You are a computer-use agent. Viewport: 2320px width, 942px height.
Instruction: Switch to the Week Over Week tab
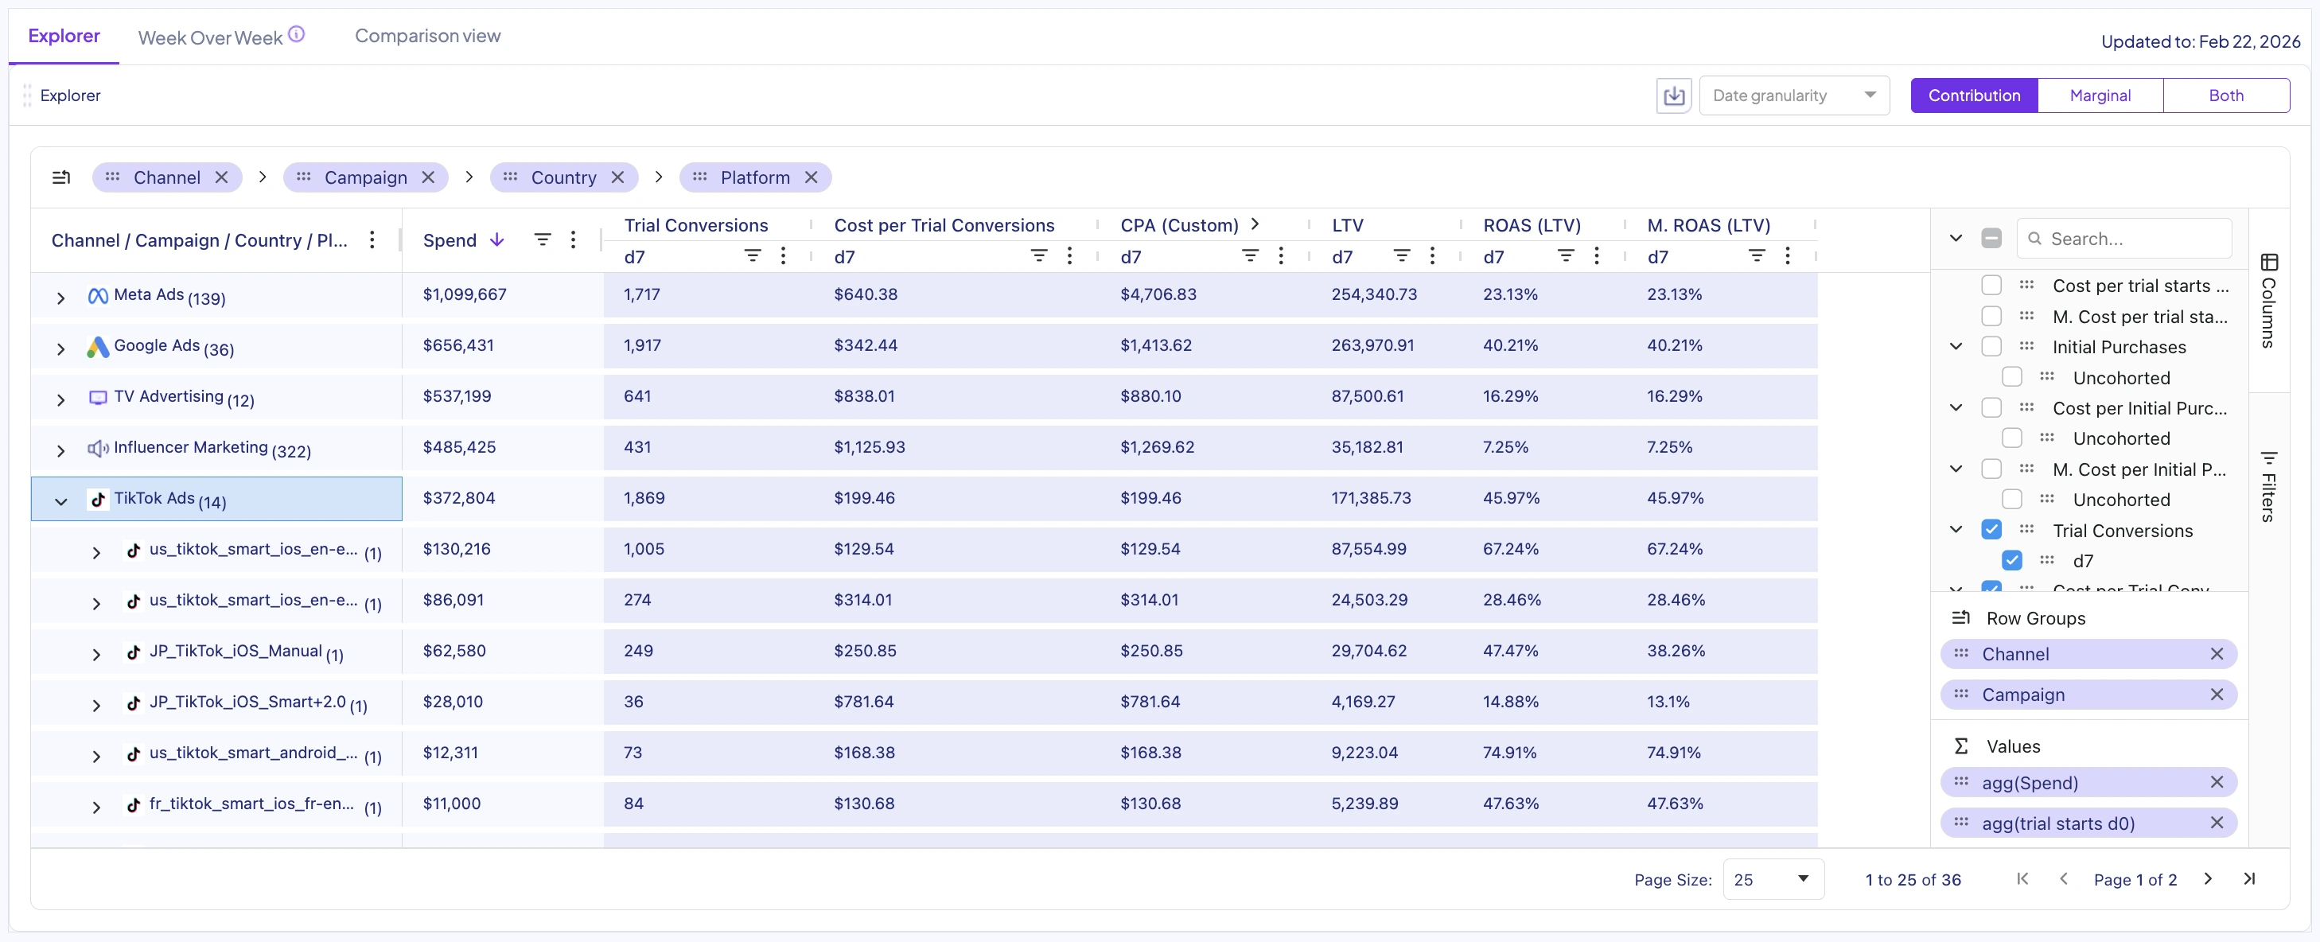pyautogui.click(x=209, y=37)
